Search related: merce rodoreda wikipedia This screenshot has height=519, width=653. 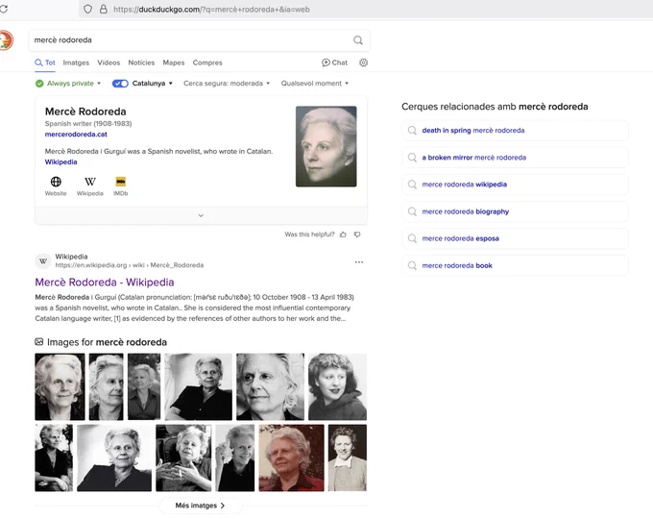(515, 185)
